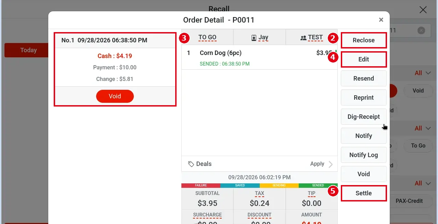
Task: Apply a deal using the Apply arrow
Action: tap(331, 164)
